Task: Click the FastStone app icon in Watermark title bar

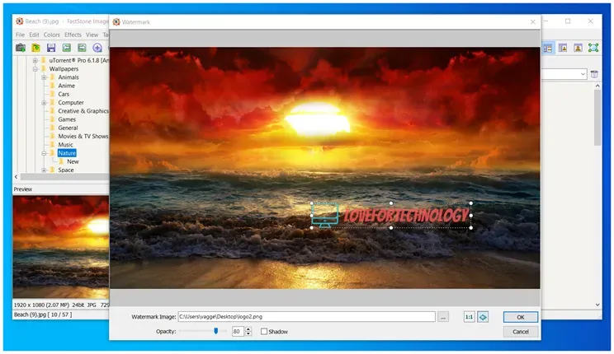Action: tap(116, 22)
